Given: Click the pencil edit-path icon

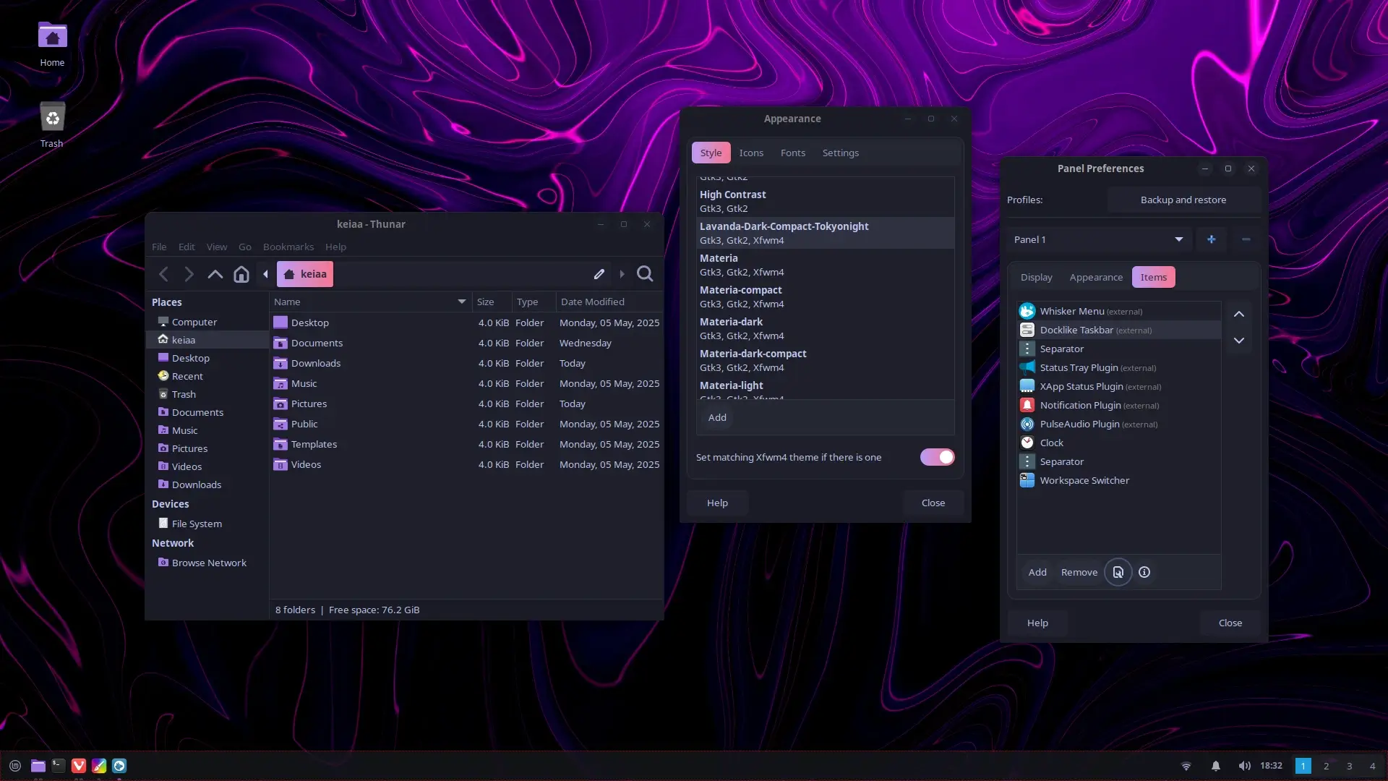Looking at the screenshot, I should 599,274.
